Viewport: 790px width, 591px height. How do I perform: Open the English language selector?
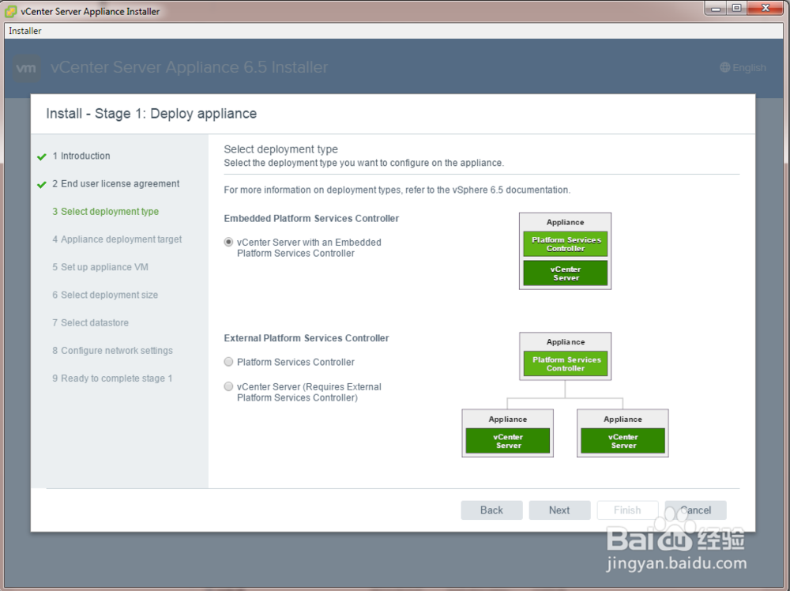coord(743,67)
